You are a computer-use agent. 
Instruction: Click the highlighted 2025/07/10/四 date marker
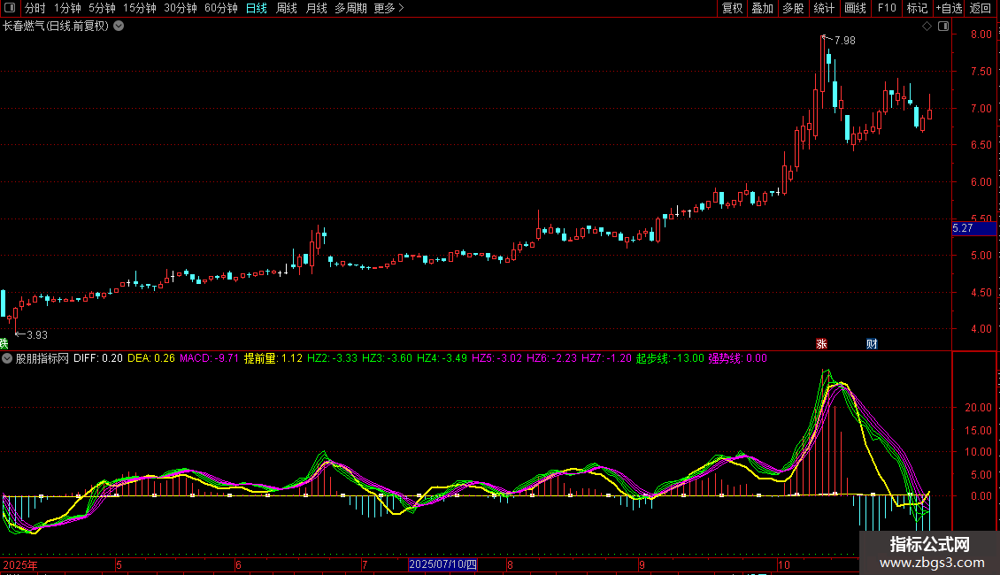point(442,564)
